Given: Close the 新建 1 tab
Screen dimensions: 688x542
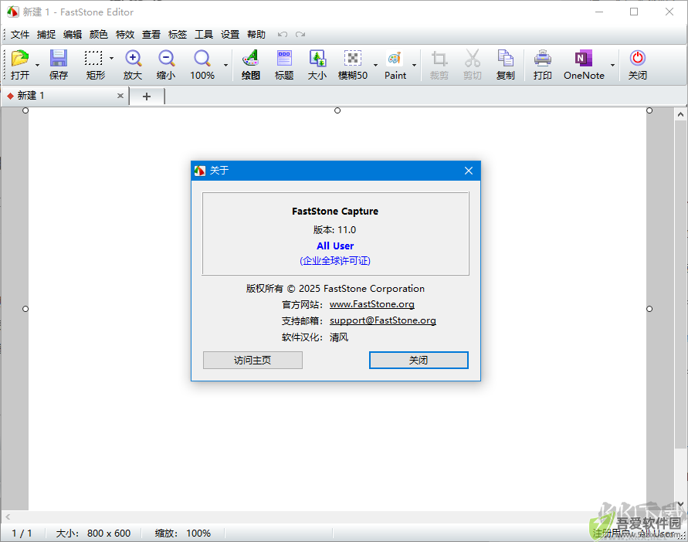Looking at the screenshot, I should pos(120,96).
